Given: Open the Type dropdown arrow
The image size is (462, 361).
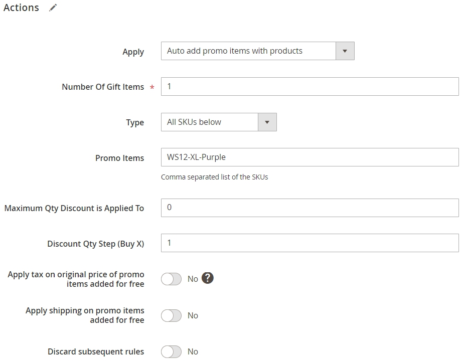Looking at the screenshot, I should coord(267,122).
